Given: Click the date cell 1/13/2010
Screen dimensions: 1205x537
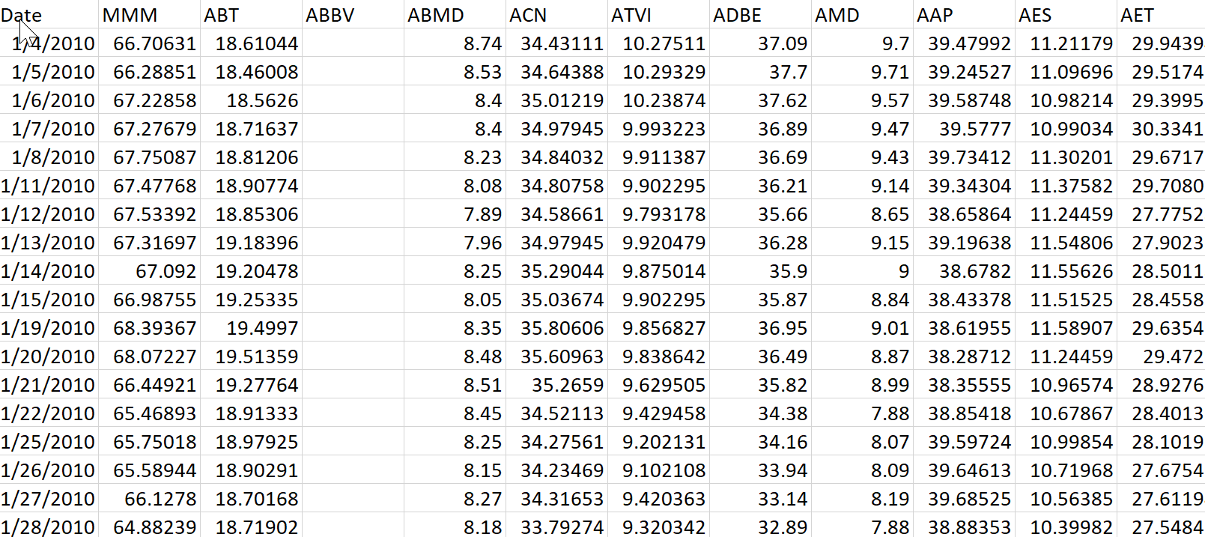Looking at the screenshot, I should (49, 243).
